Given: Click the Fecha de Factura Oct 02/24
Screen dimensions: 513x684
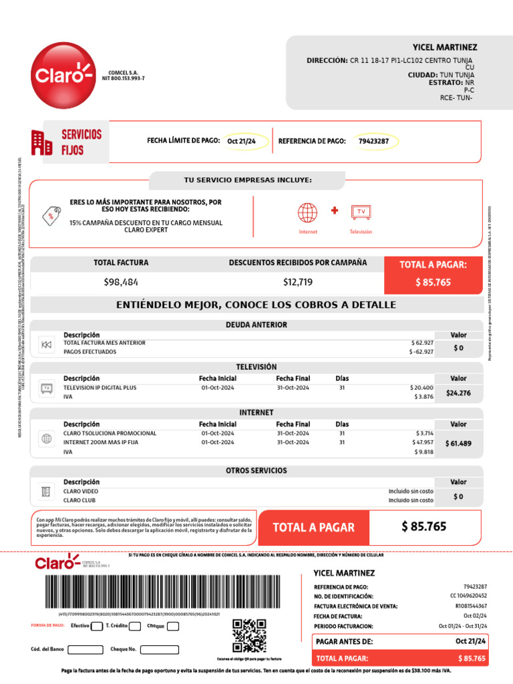Looking at the screenshot, I should tap(475, 616).
